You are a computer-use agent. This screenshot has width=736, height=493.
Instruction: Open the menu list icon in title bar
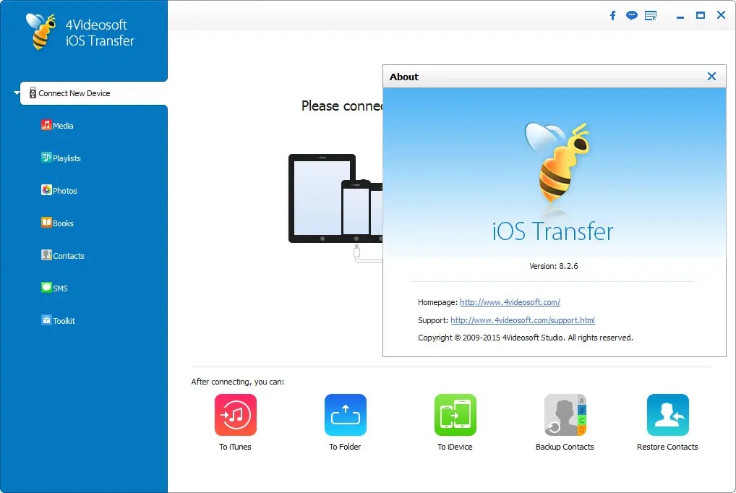coord(651,16)
